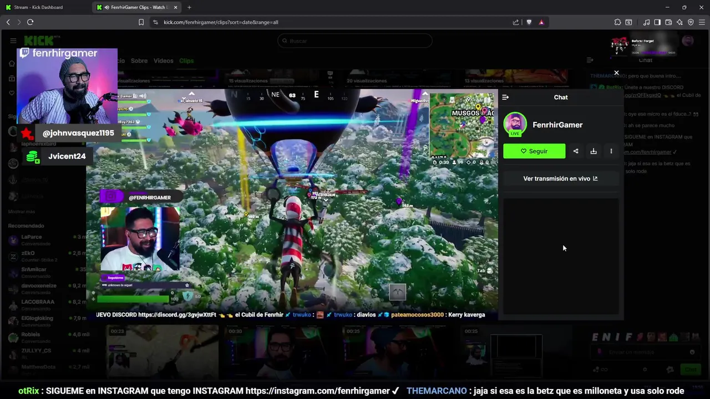Follow FenrhirGamer with the Seguir button
710x399 pixels.
(534, 151)
